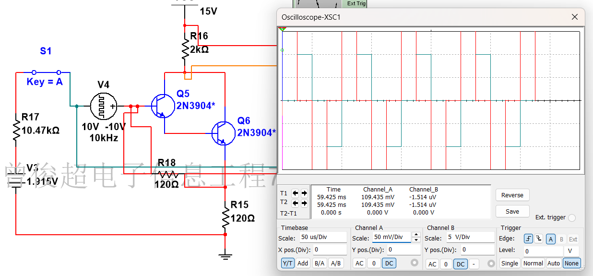
Task: Click the Timebase Scale field
Action: click(x=323, y=237)
